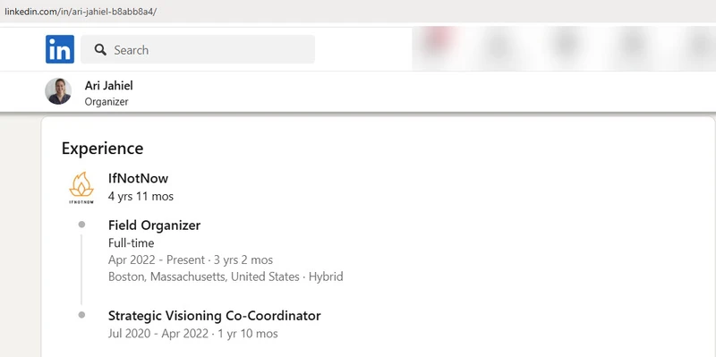Open Ari Jahiel's profile photo thumbnail
Screen dimensions: 716x357
tap(58, 91)
